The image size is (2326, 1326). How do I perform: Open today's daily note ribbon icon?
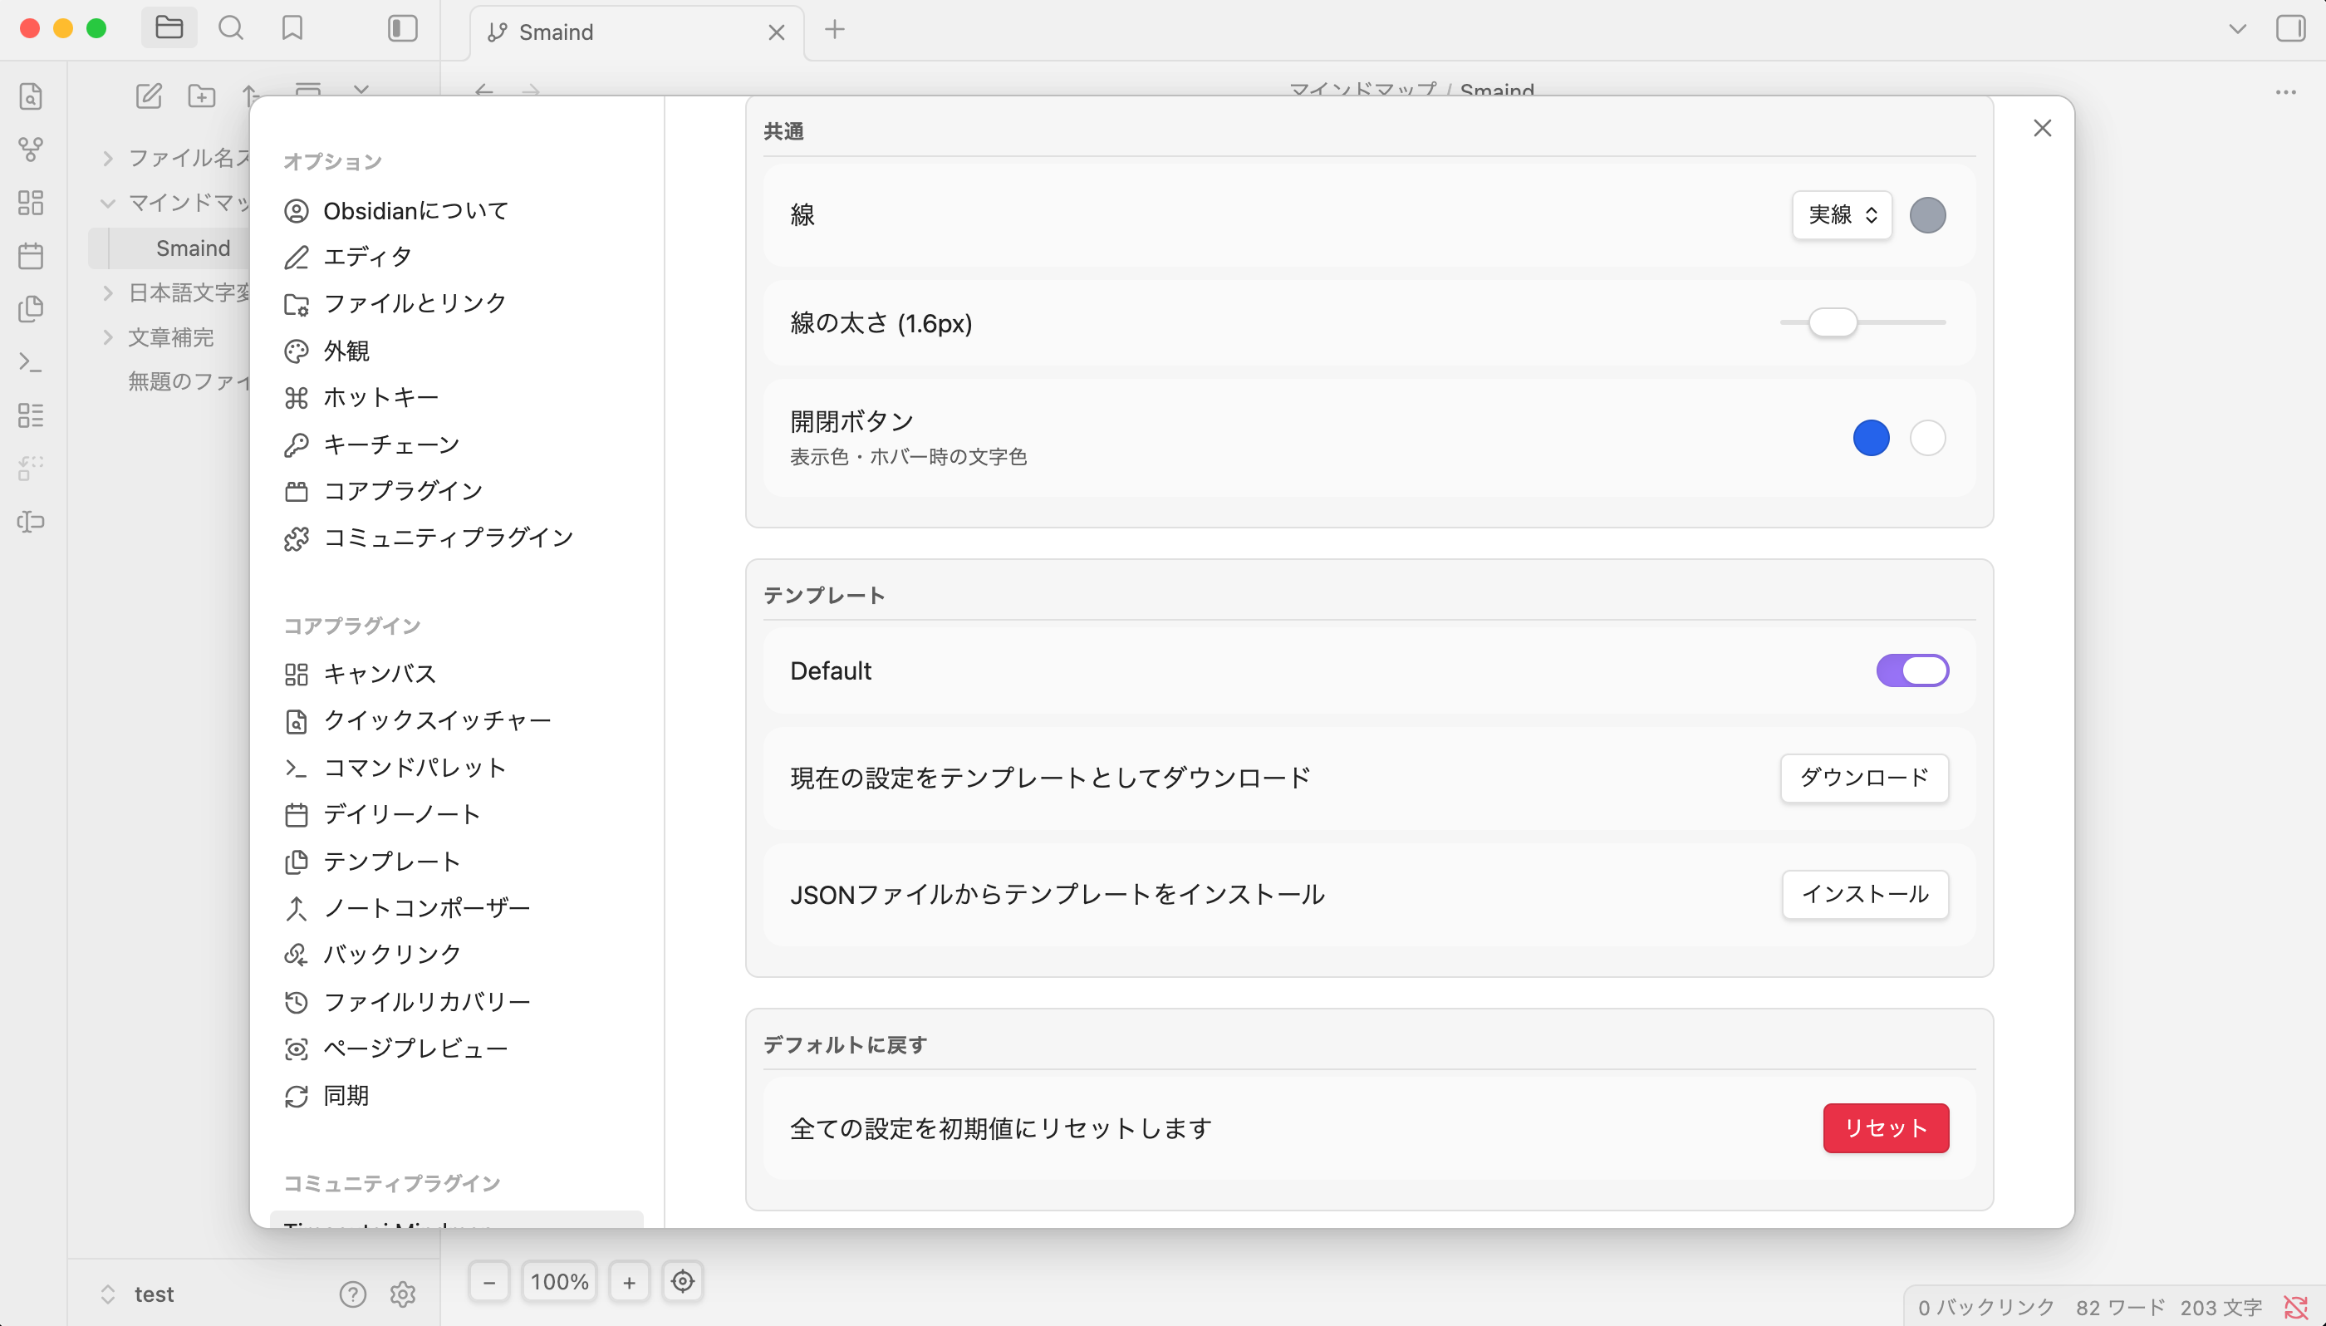[x=31, y=256]
